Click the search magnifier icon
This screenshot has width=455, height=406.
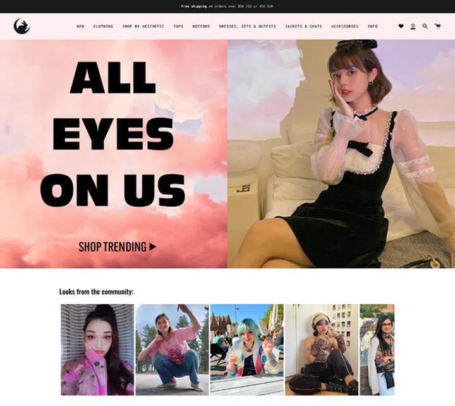pos(425,27)
